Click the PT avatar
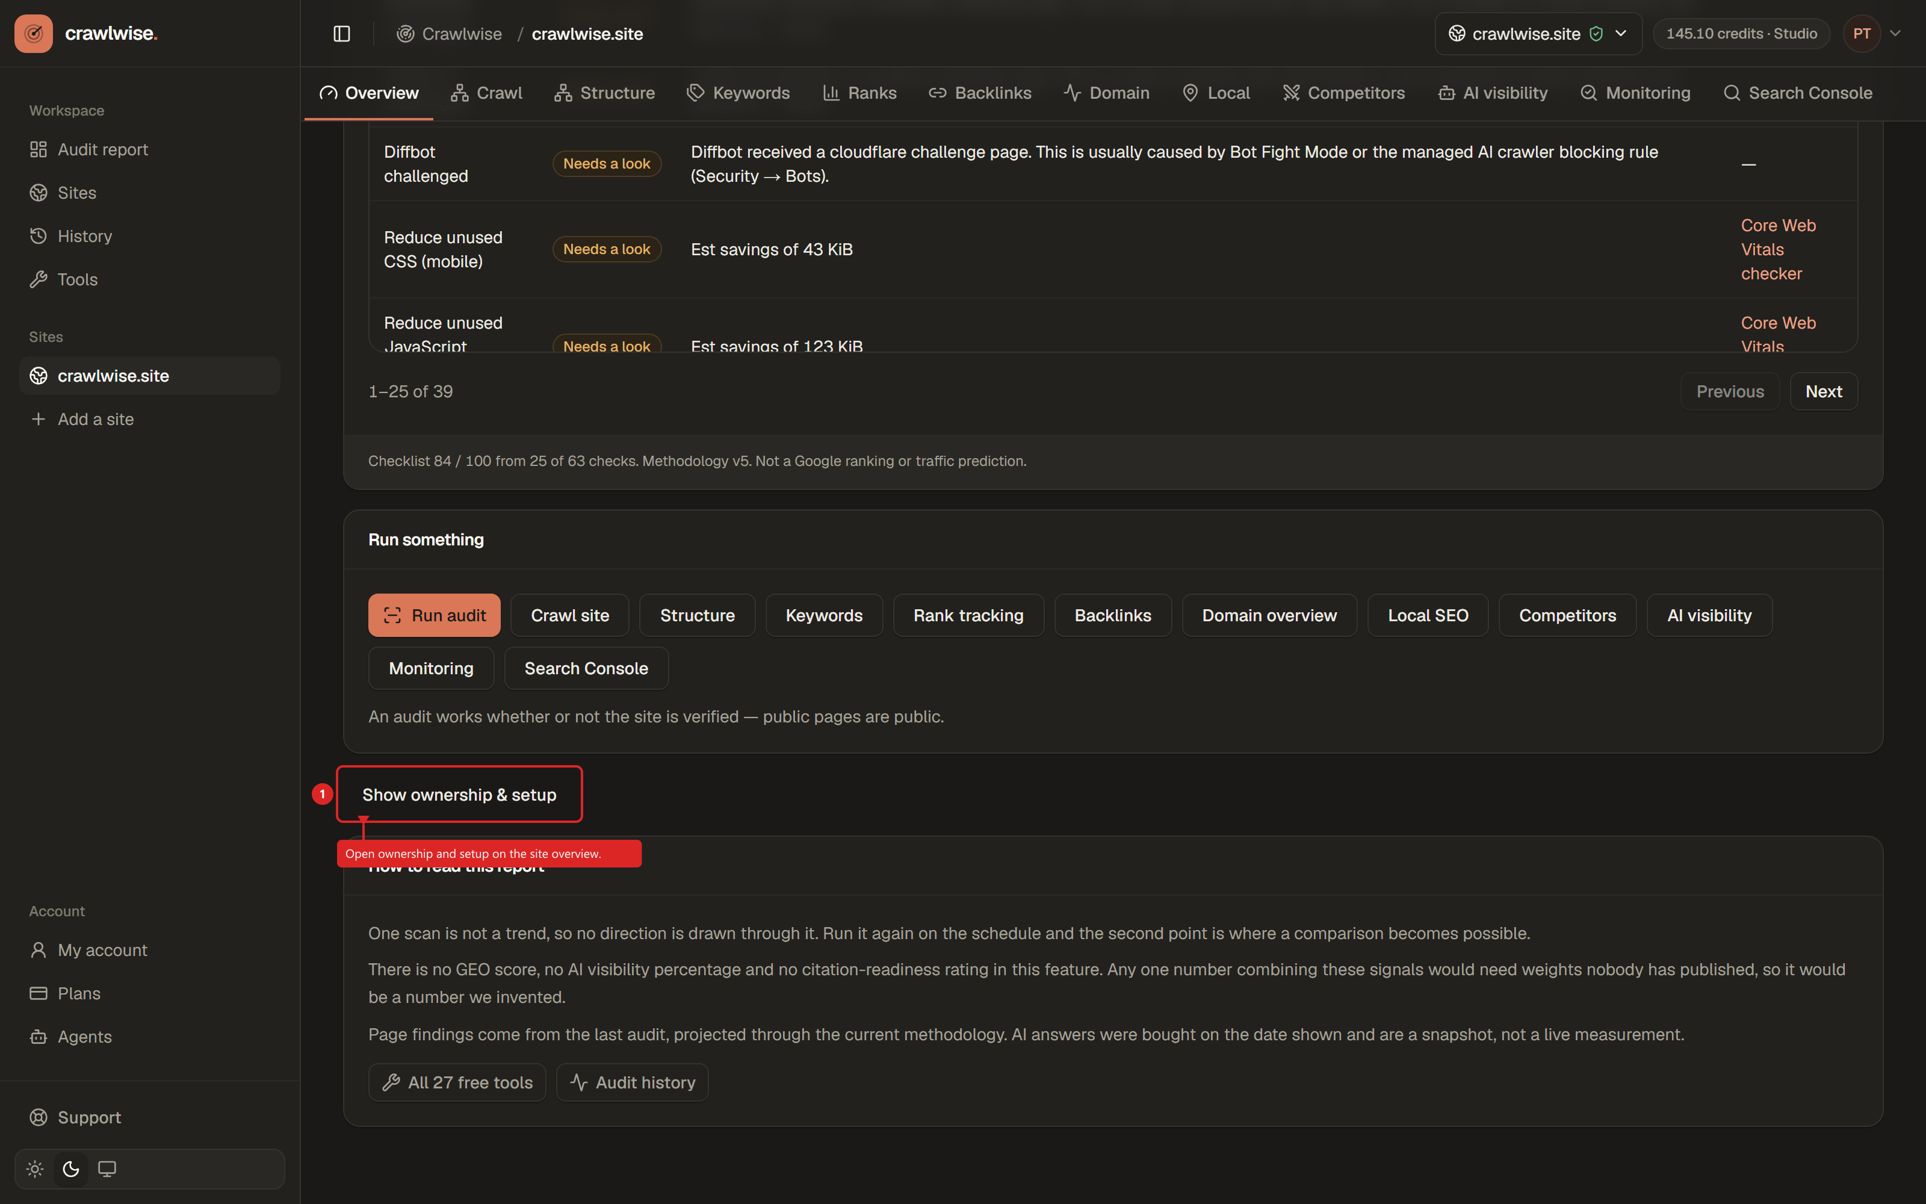Viewport: 1926px width, 1204px height. click(1862, 34)
